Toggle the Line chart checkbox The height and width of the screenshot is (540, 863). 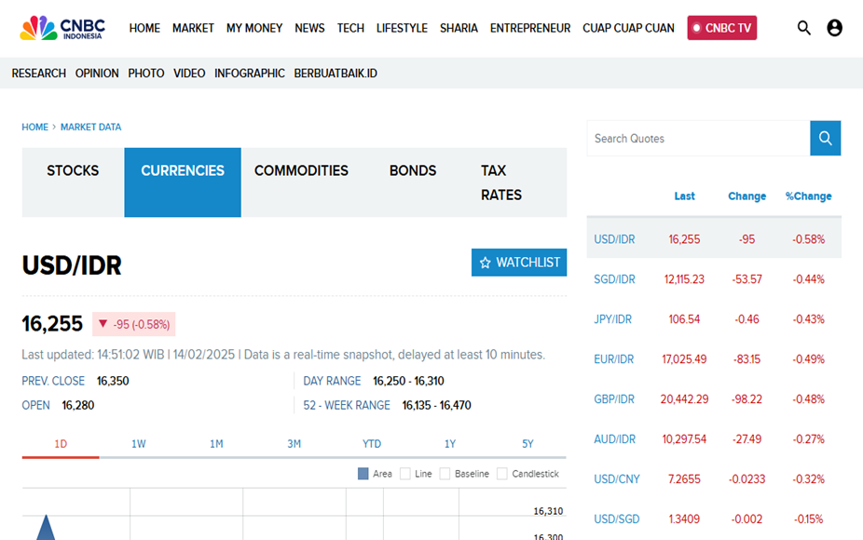pyautogui.click(x=405, y=474)
